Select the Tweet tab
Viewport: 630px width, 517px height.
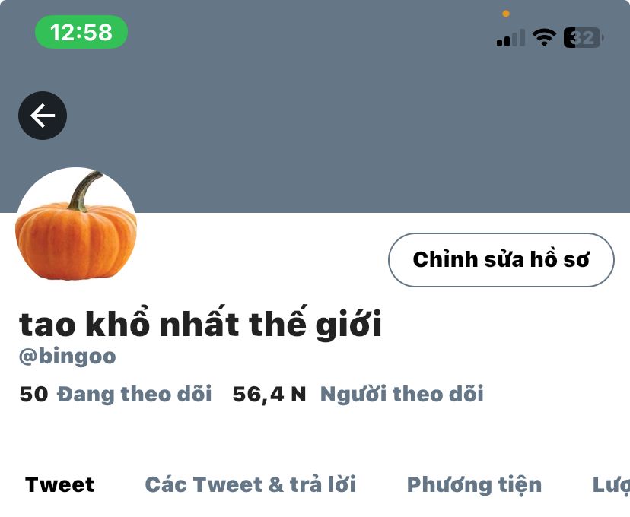[59, 484]
